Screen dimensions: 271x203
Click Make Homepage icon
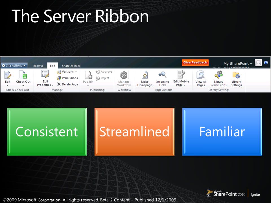[x=145, y=75]
